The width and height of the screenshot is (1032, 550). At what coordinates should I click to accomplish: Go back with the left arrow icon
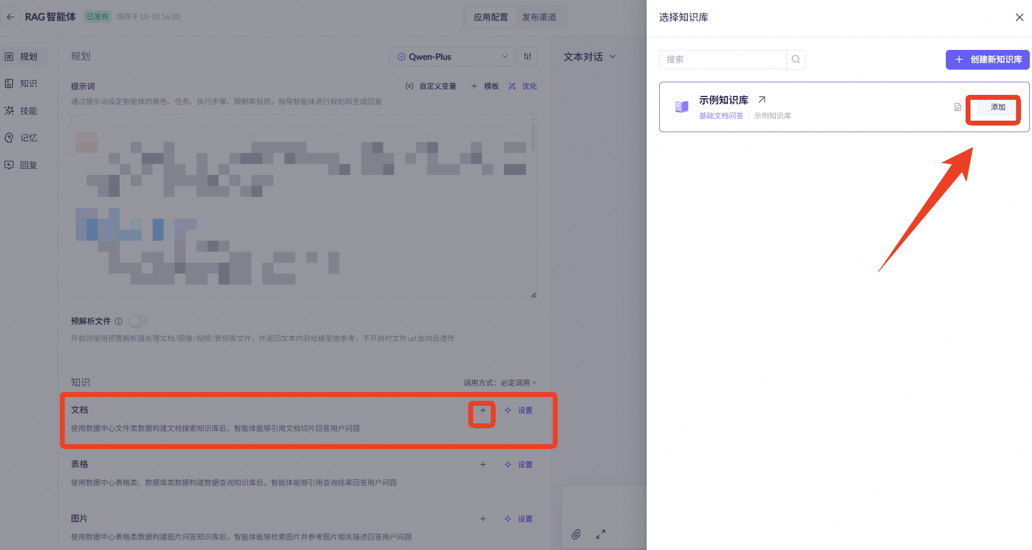(x=10, y=17)
